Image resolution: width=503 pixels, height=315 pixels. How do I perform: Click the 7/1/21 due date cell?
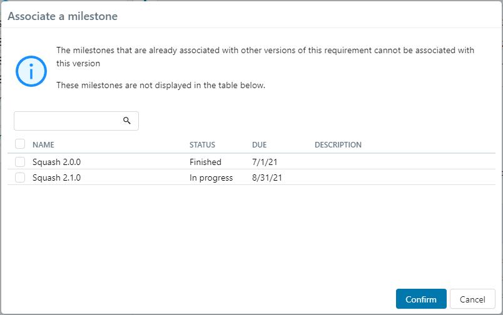pos(265,162)
